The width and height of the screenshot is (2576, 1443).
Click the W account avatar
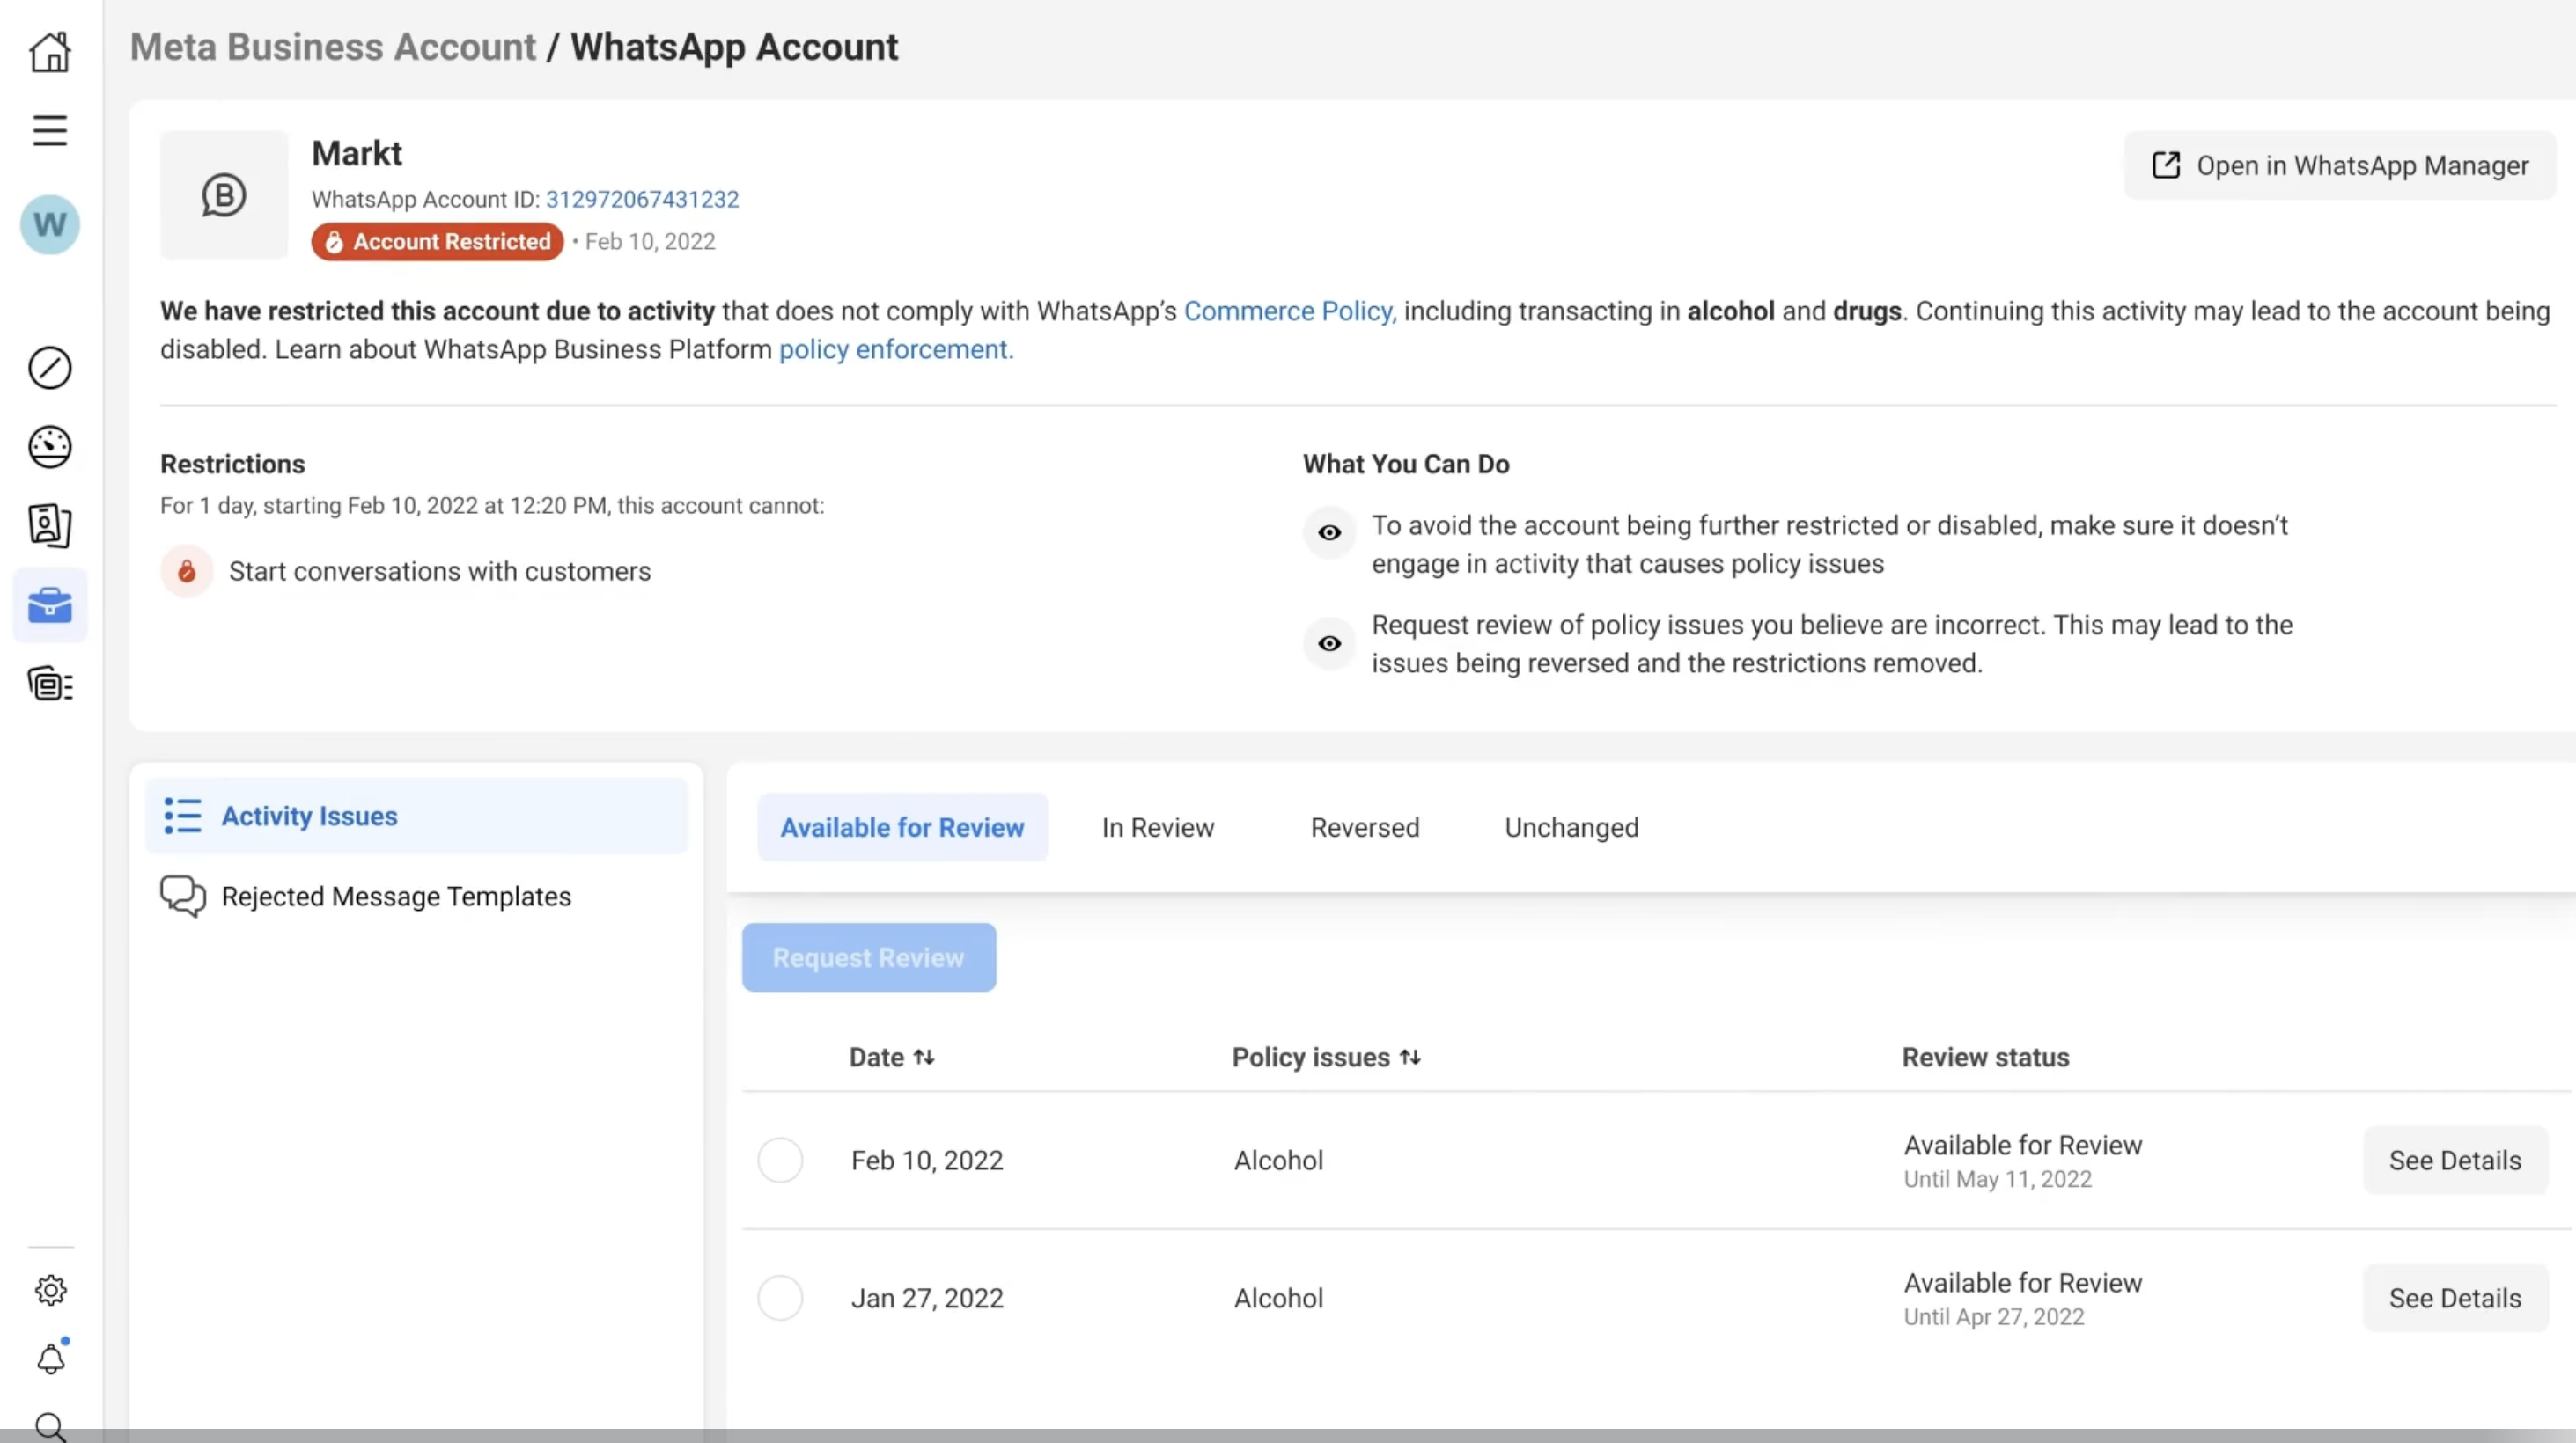pyautogui.click(x=50, y=225)
